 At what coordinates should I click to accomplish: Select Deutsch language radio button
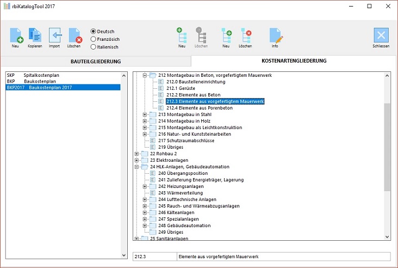coord(93,31)
